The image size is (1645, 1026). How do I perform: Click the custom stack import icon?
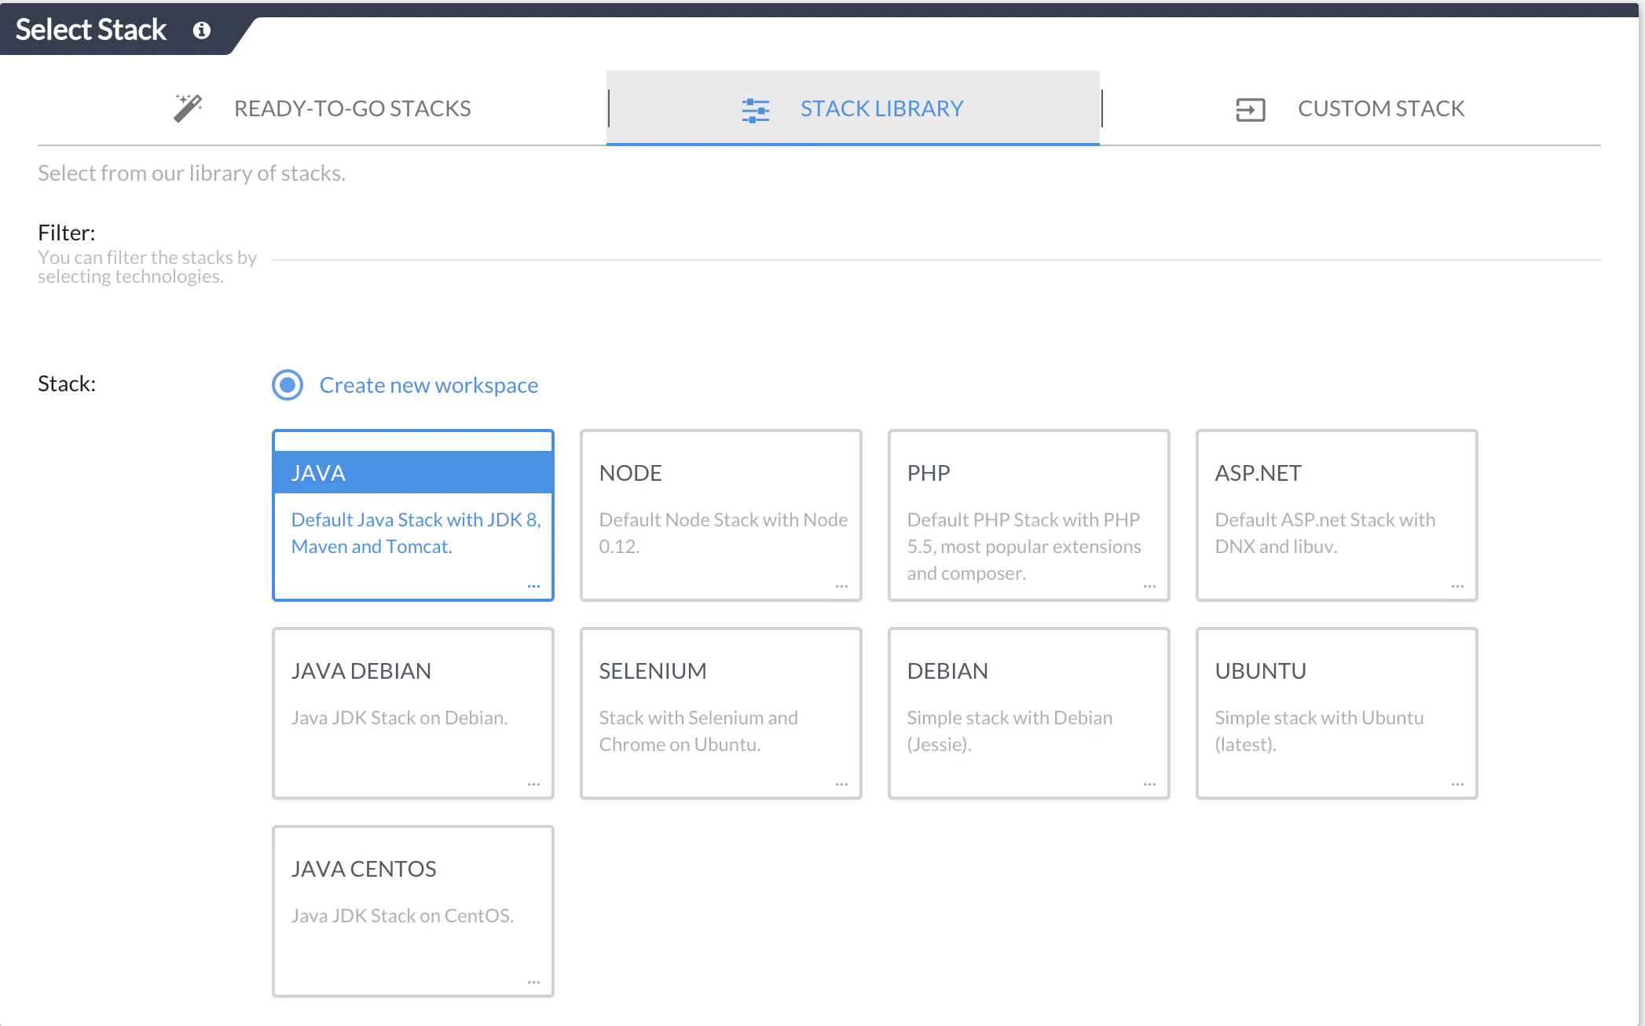point(1250,109)
